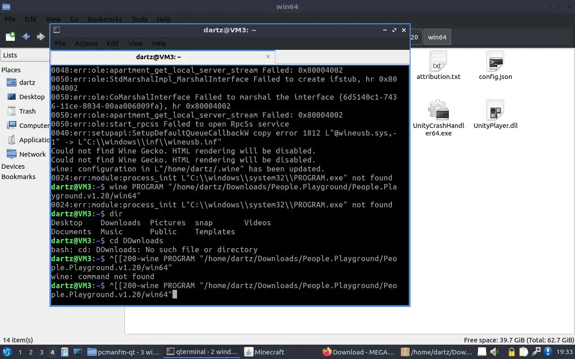Click the New Tab icon in pcmanfm toolbar
575x359 pixels.
click(x=10, y=37)
